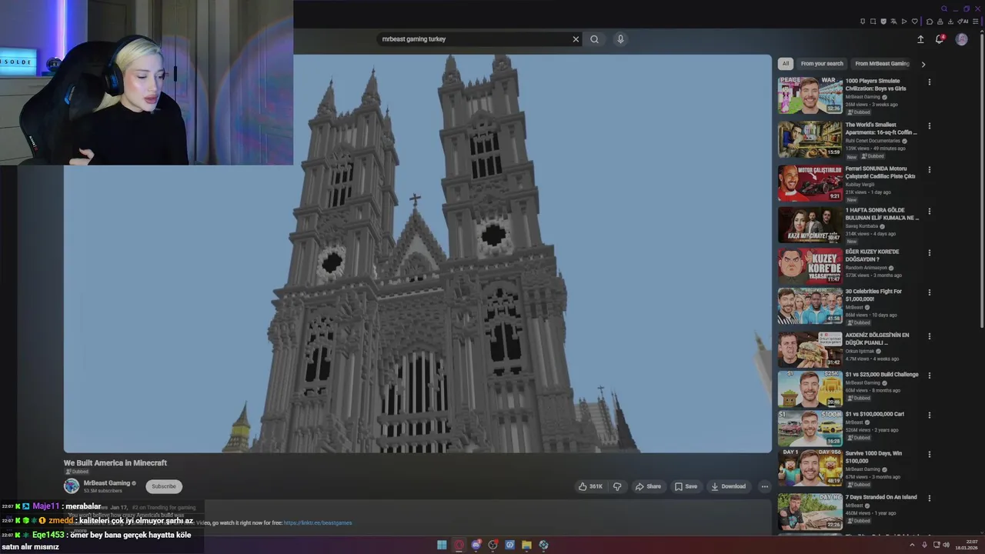
Task: Open the Survive 1000 Days, Win $100,000 title
Action: point(873,457)
